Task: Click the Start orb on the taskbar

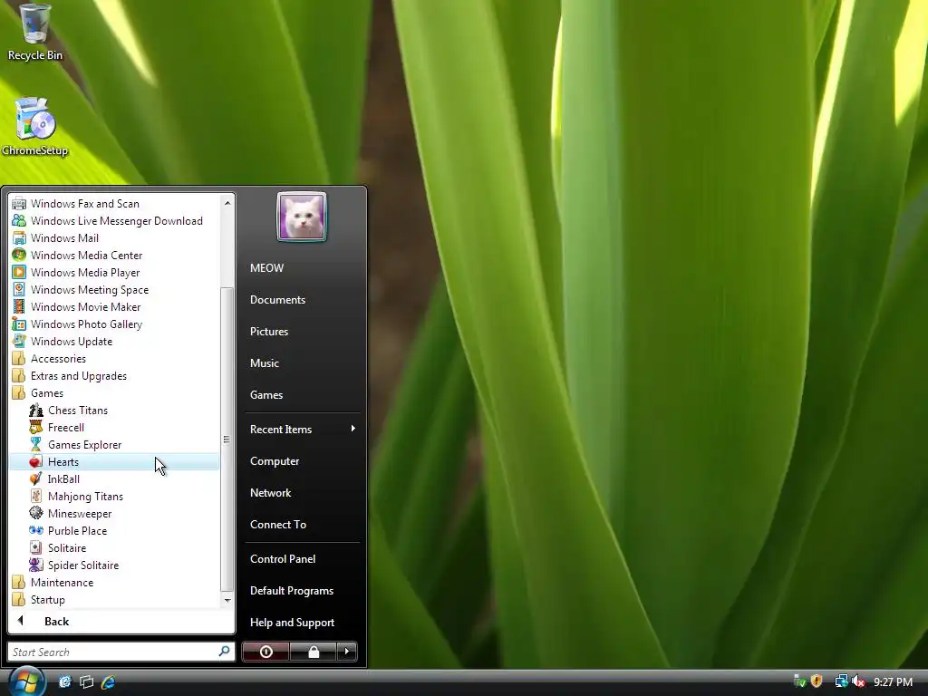Action: [26, 681]
